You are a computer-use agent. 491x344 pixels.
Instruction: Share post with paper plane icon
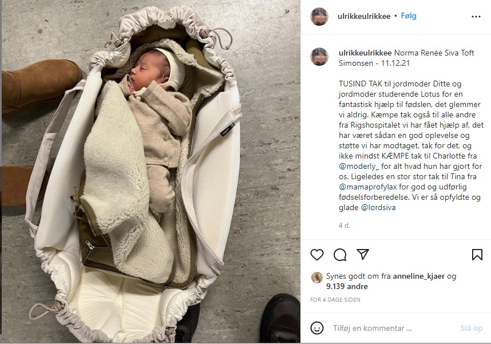(363, 254)
